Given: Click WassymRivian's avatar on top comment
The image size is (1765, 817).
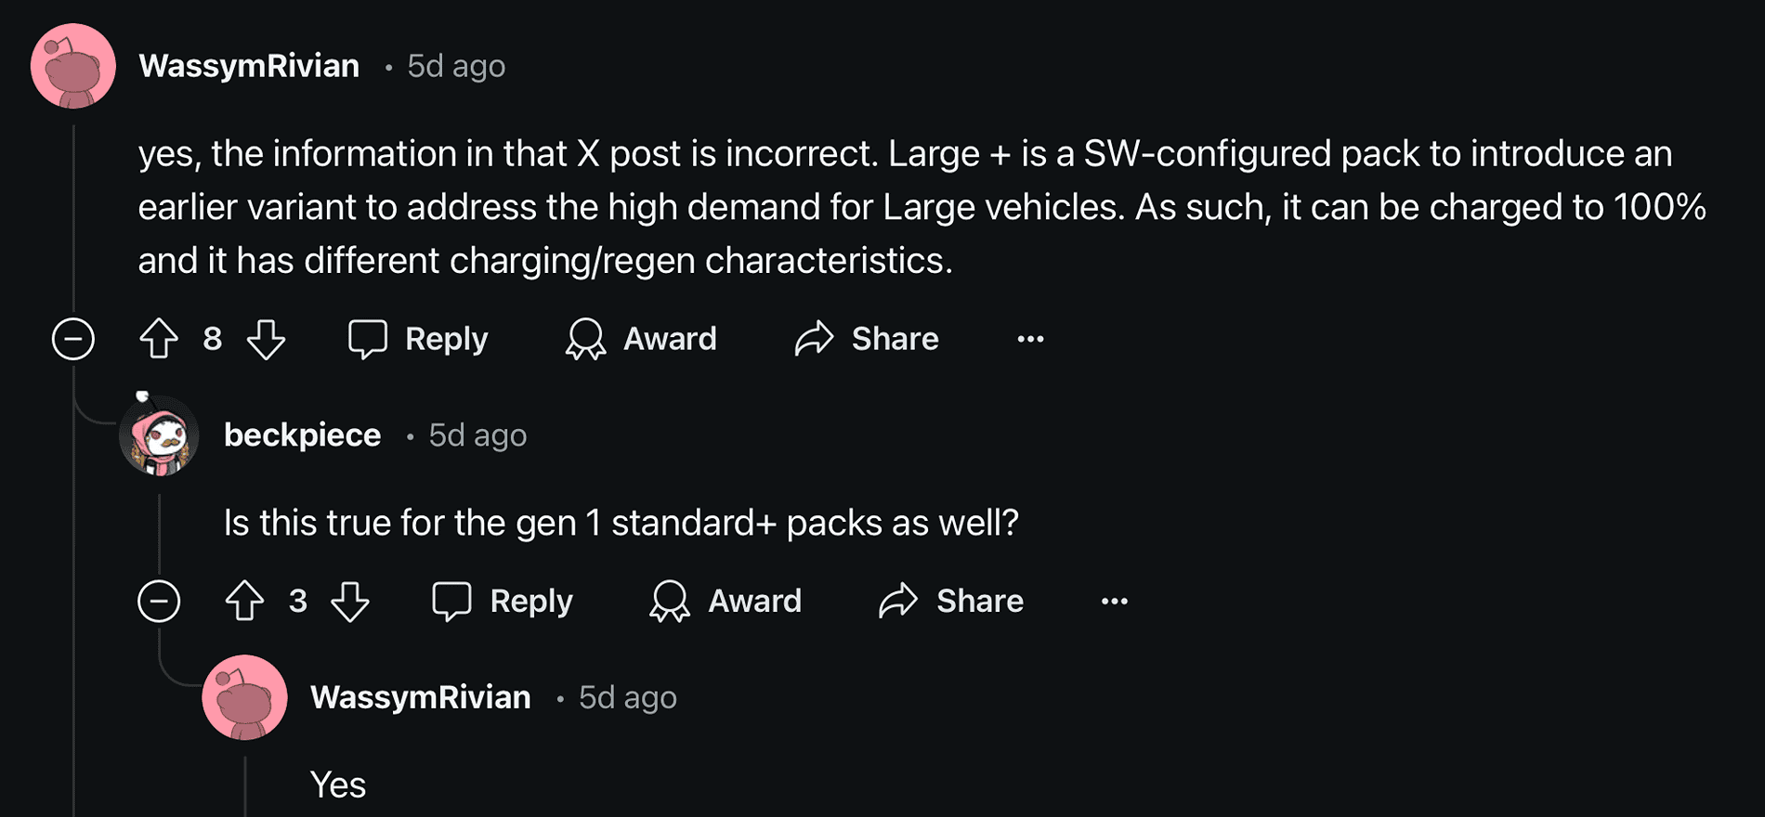Looking at the screenshot, I should (73, 66).
